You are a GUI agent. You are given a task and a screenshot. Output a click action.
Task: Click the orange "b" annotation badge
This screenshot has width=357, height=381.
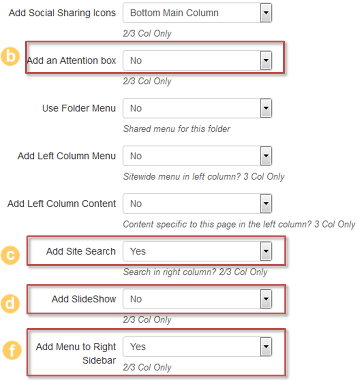[10, 57]
